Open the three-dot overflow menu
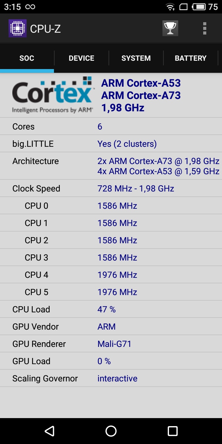The width and height of the screenshot is (222, 444). point(204,28)
